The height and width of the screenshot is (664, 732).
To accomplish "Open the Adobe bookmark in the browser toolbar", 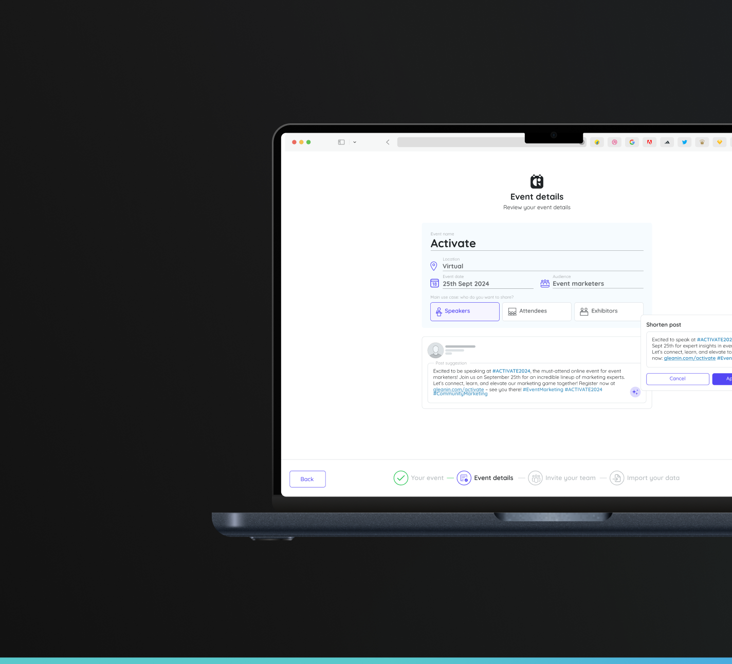I will point(649,142).
